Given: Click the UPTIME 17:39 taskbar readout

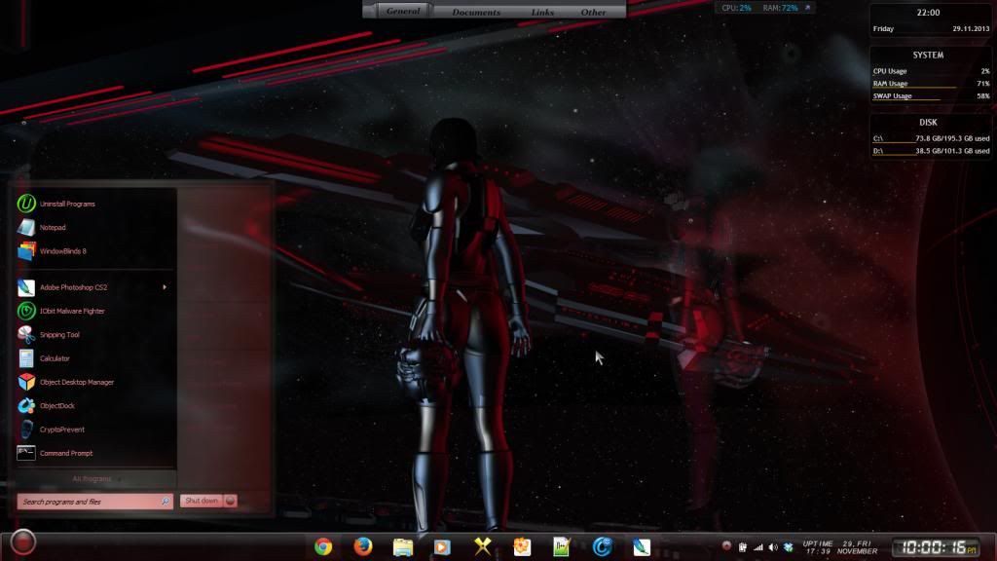Looking at the screenshot, I should pyautogui.click(x=818, y=547).
